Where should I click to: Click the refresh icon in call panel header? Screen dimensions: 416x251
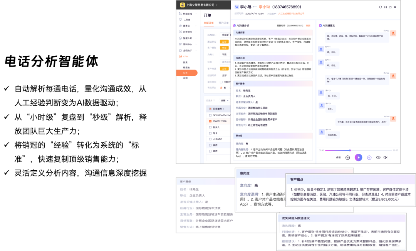tap(381, 7)
